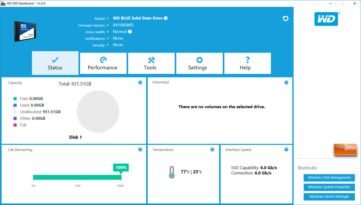
Task: Click SSD Capability: 6.0 Gb/s text
Action: click(x=254, y=168)
